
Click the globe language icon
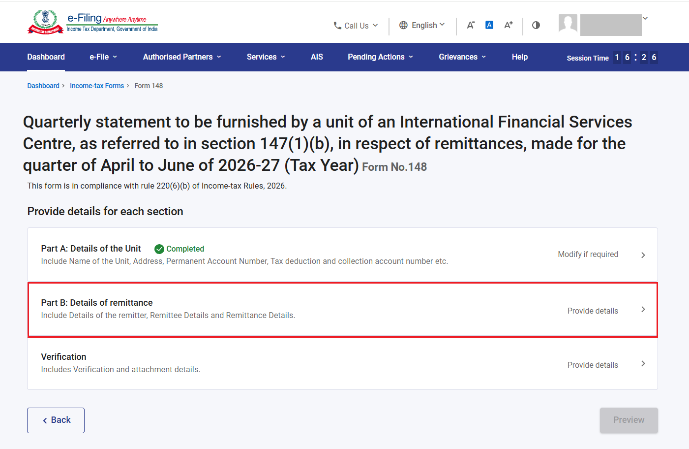(403, 25)
